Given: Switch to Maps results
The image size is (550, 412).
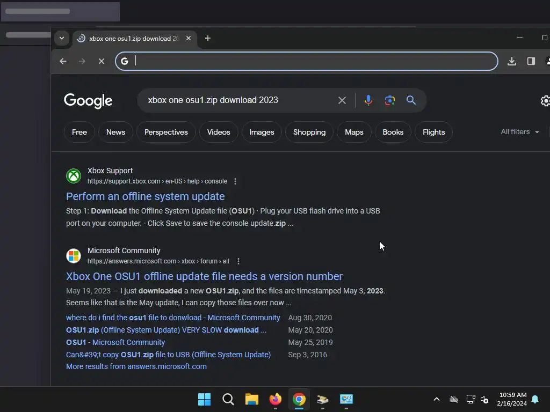Looking at the screenshot, I should click(x=354, y=132).
